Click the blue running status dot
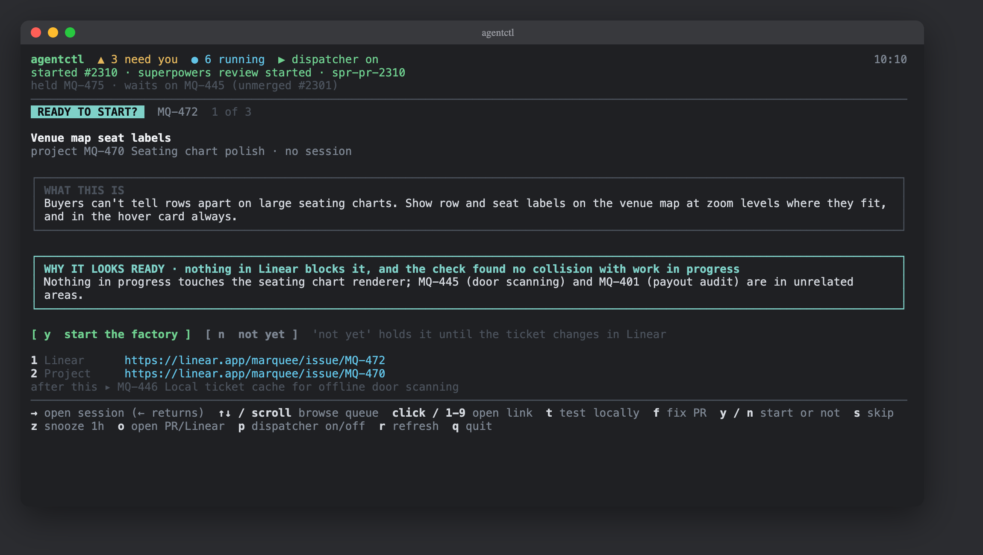The height and width of the screenshot is (555, 983). 194,60
